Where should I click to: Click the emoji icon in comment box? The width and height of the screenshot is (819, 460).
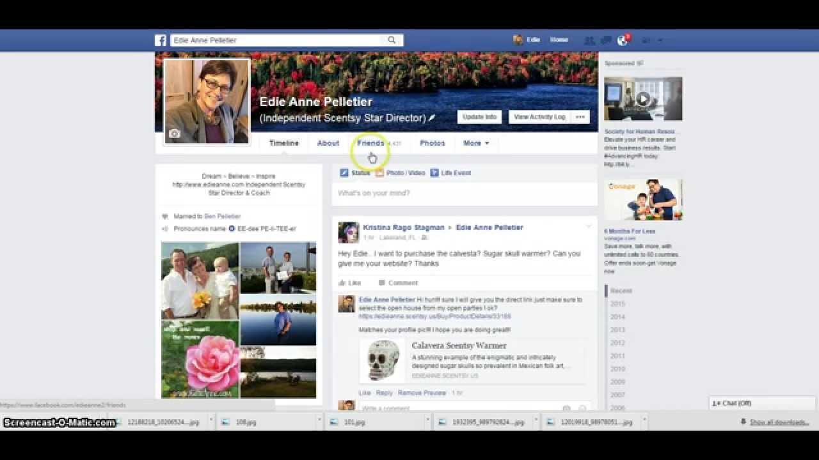pyautogui.click(x=582, y=408)
